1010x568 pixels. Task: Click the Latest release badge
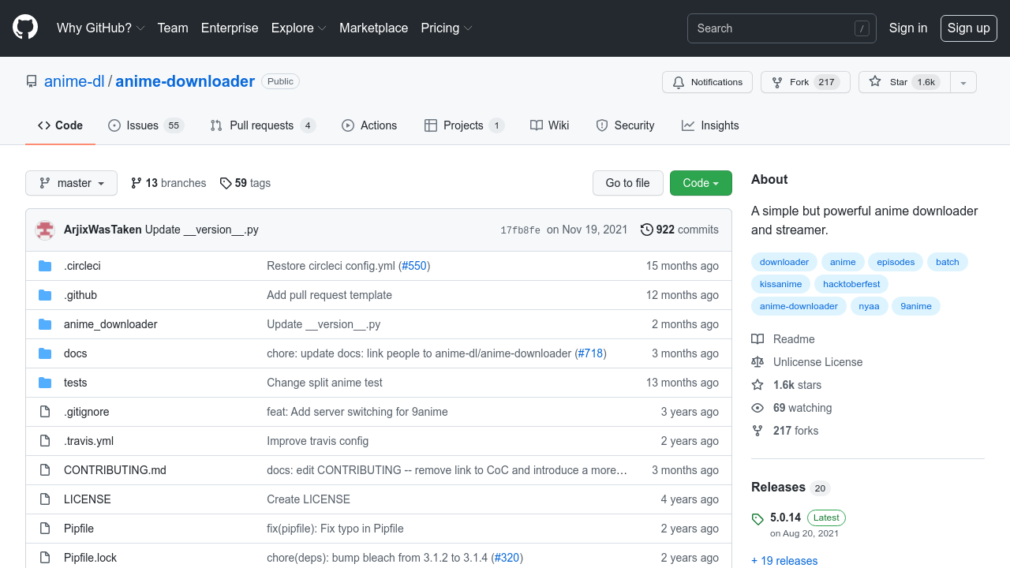point(826,518)
